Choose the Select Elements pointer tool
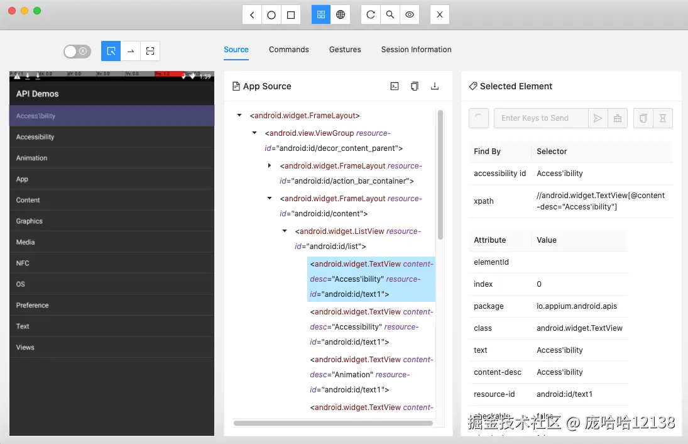The height and width of the screenshot is (444, 688). point(111,51)
